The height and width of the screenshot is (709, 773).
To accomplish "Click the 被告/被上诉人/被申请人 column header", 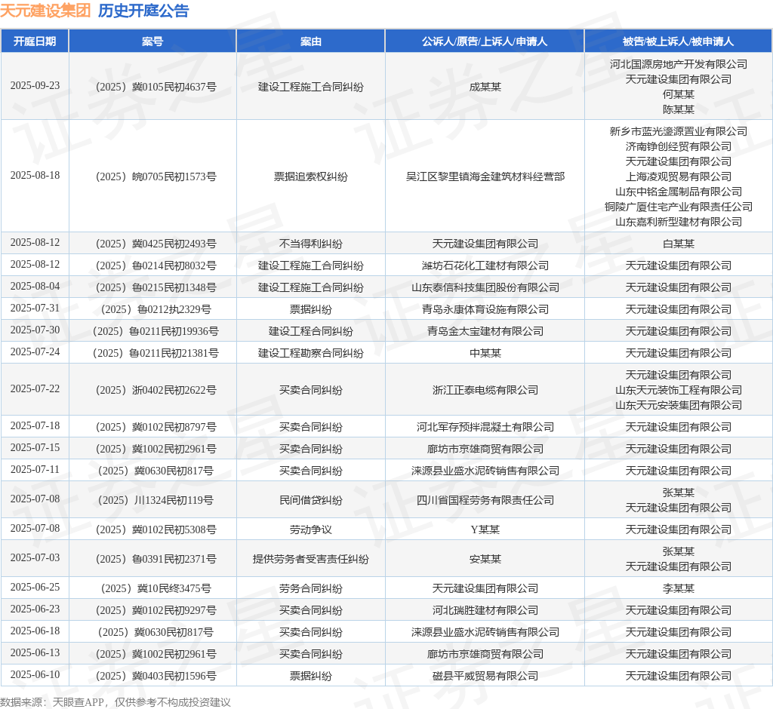I will point(679,41).
